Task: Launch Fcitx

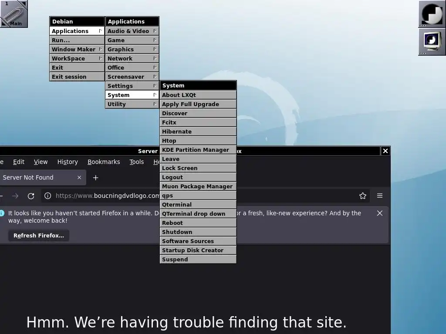Action: (x=198, y=122)
